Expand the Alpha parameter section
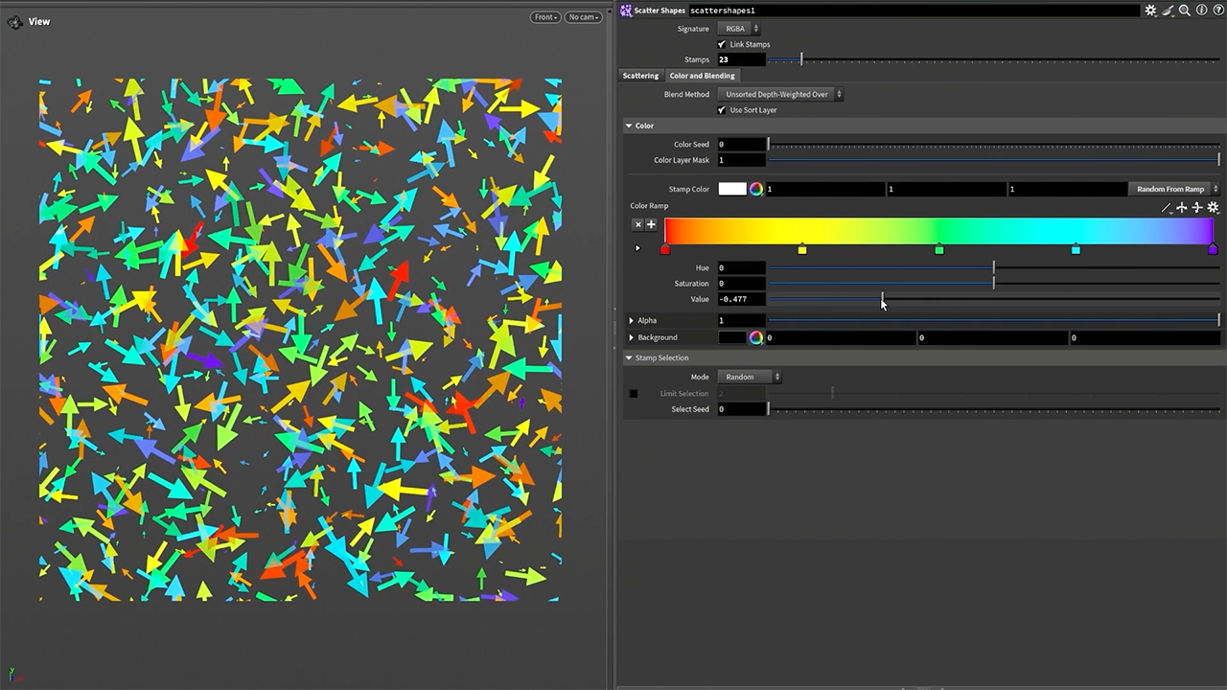The width and height of the screenshot is (1227, 690). 632,320
